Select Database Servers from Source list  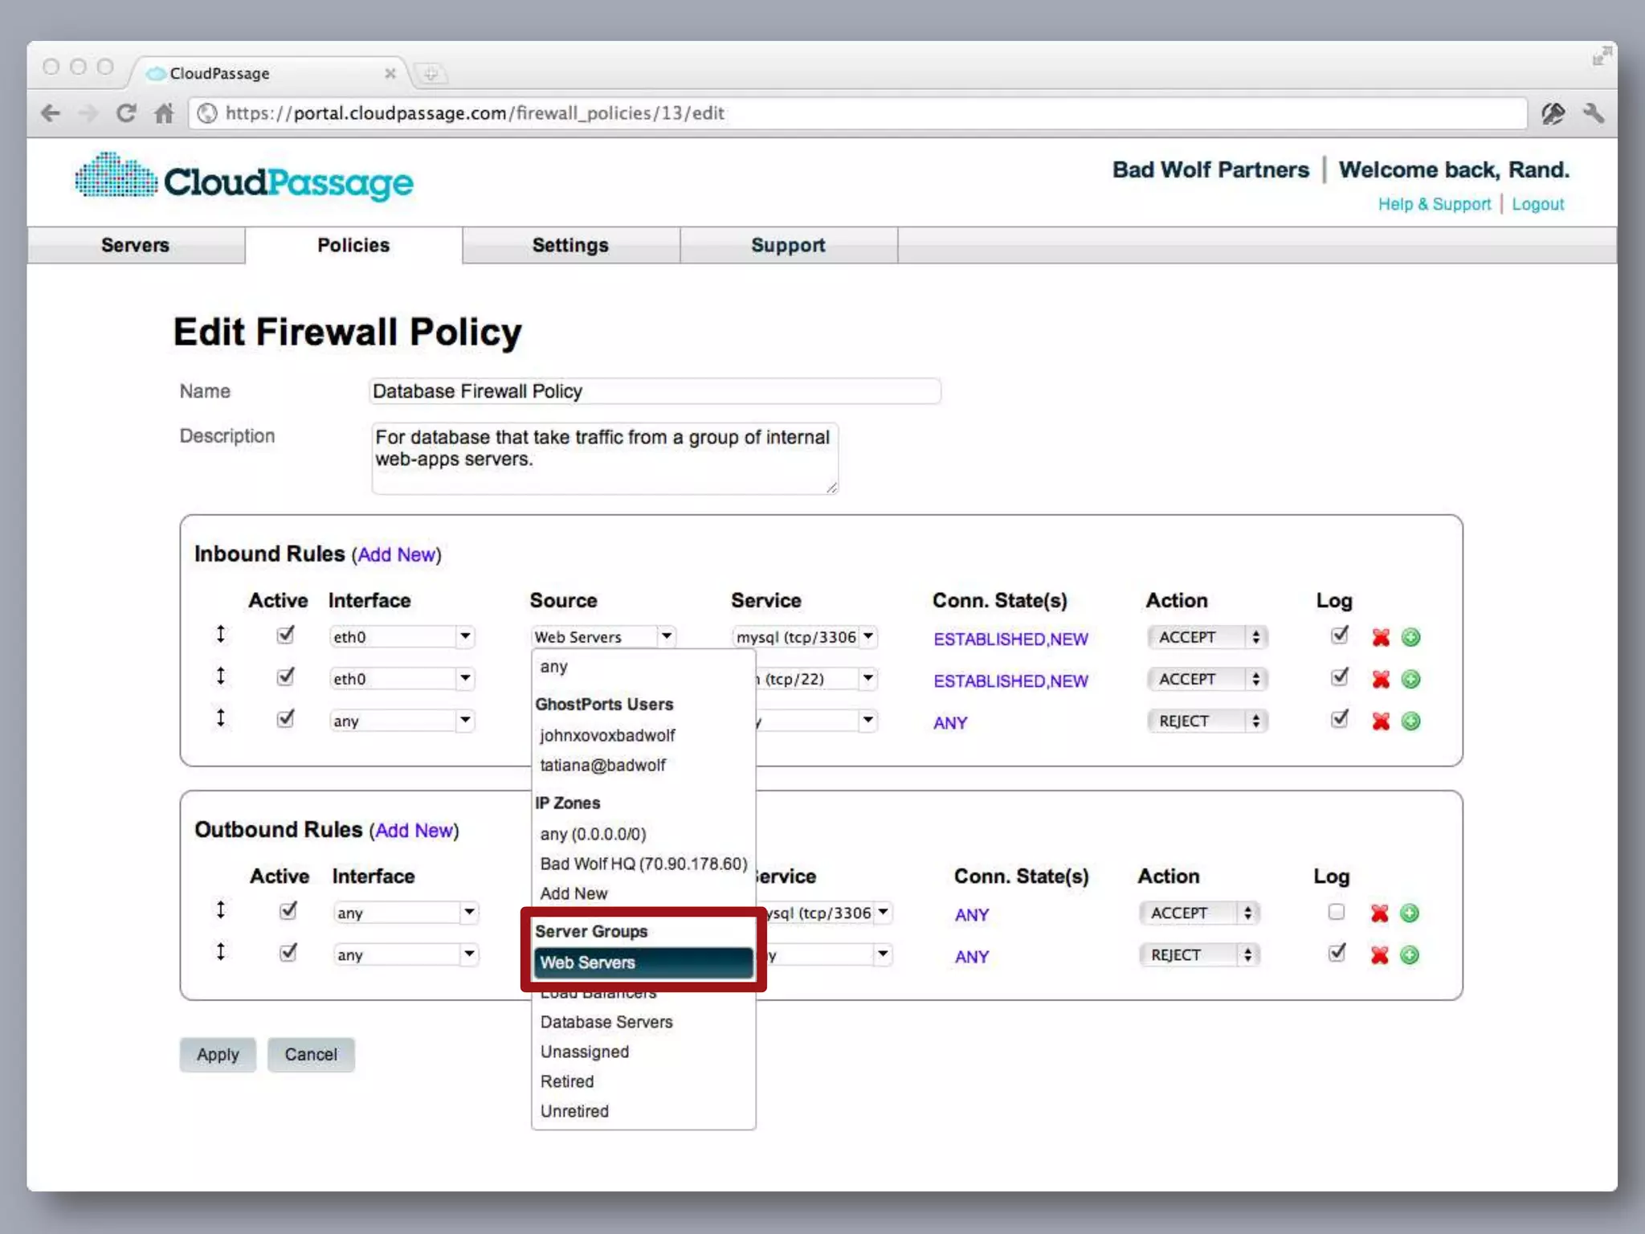tap(606, 1022)
